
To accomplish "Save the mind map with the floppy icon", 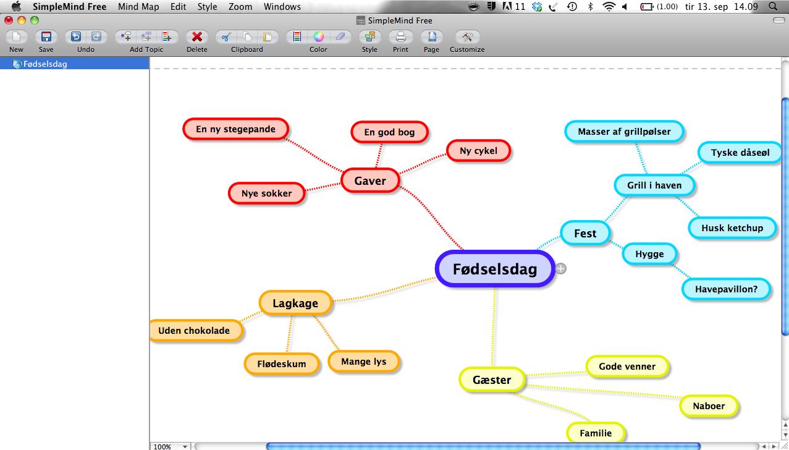I will tap(46, 36).
